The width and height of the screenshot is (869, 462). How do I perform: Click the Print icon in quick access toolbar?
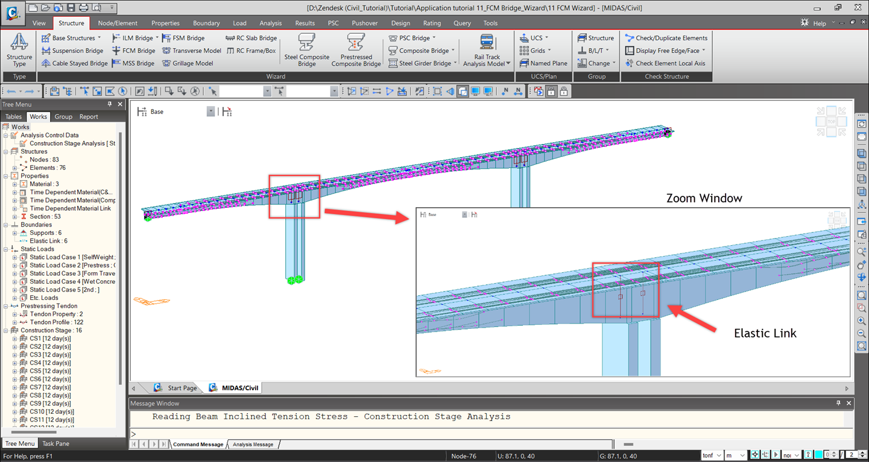pos(83,8)
